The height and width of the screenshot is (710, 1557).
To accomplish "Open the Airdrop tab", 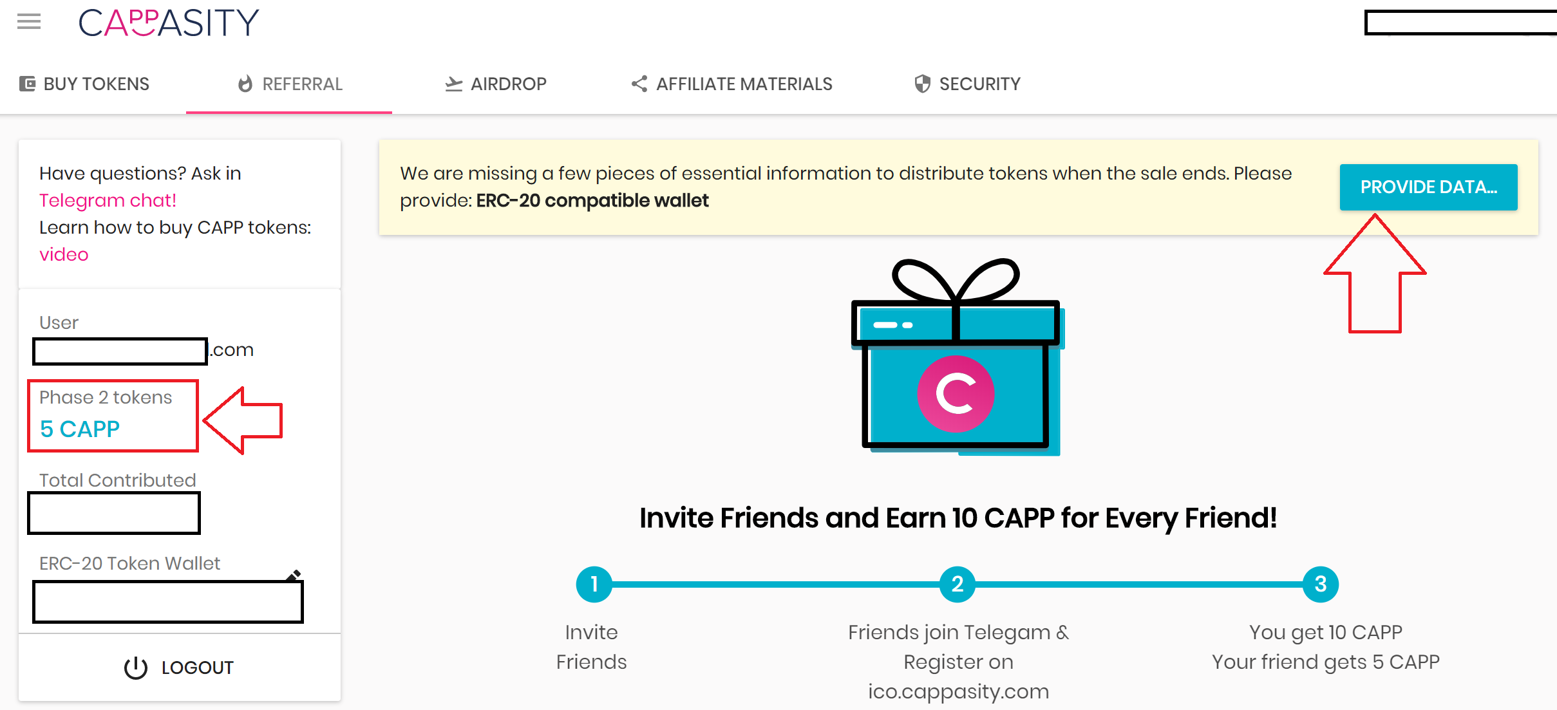I will [496, 84].
